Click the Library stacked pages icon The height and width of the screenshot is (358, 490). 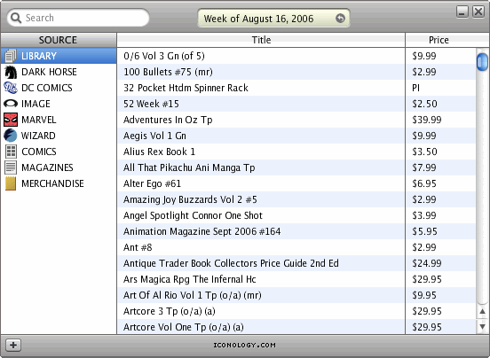[11, 56]
